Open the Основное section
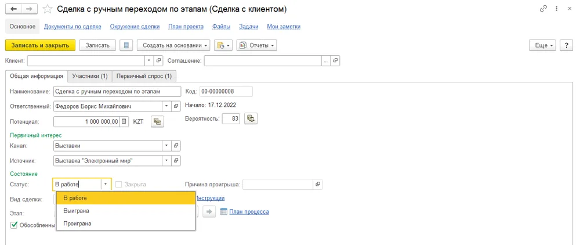Screen dimensions: 580x245 [x=23, y=27]
